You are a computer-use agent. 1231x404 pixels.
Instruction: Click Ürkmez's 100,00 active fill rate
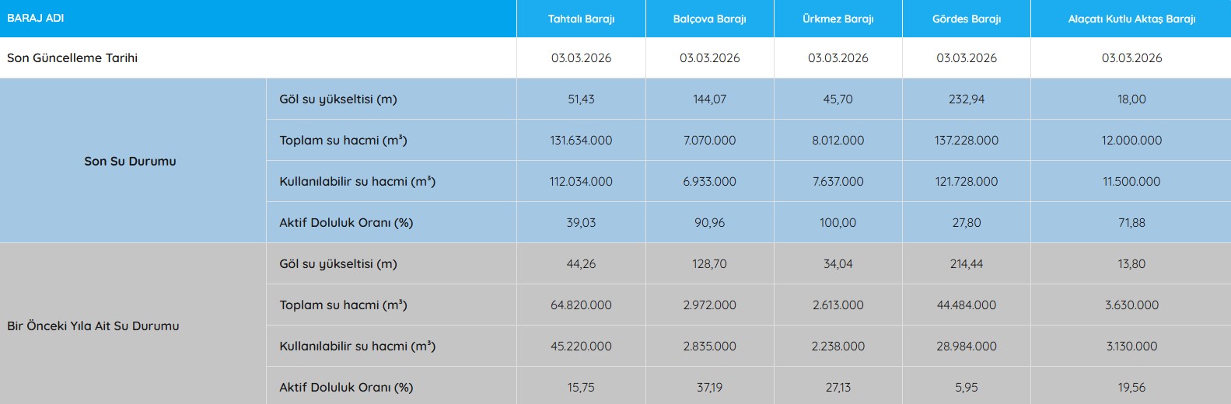click(838, 223)
